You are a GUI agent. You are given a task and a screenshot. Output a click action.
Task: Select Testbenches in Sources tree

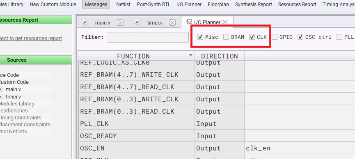tap(14, 111)
